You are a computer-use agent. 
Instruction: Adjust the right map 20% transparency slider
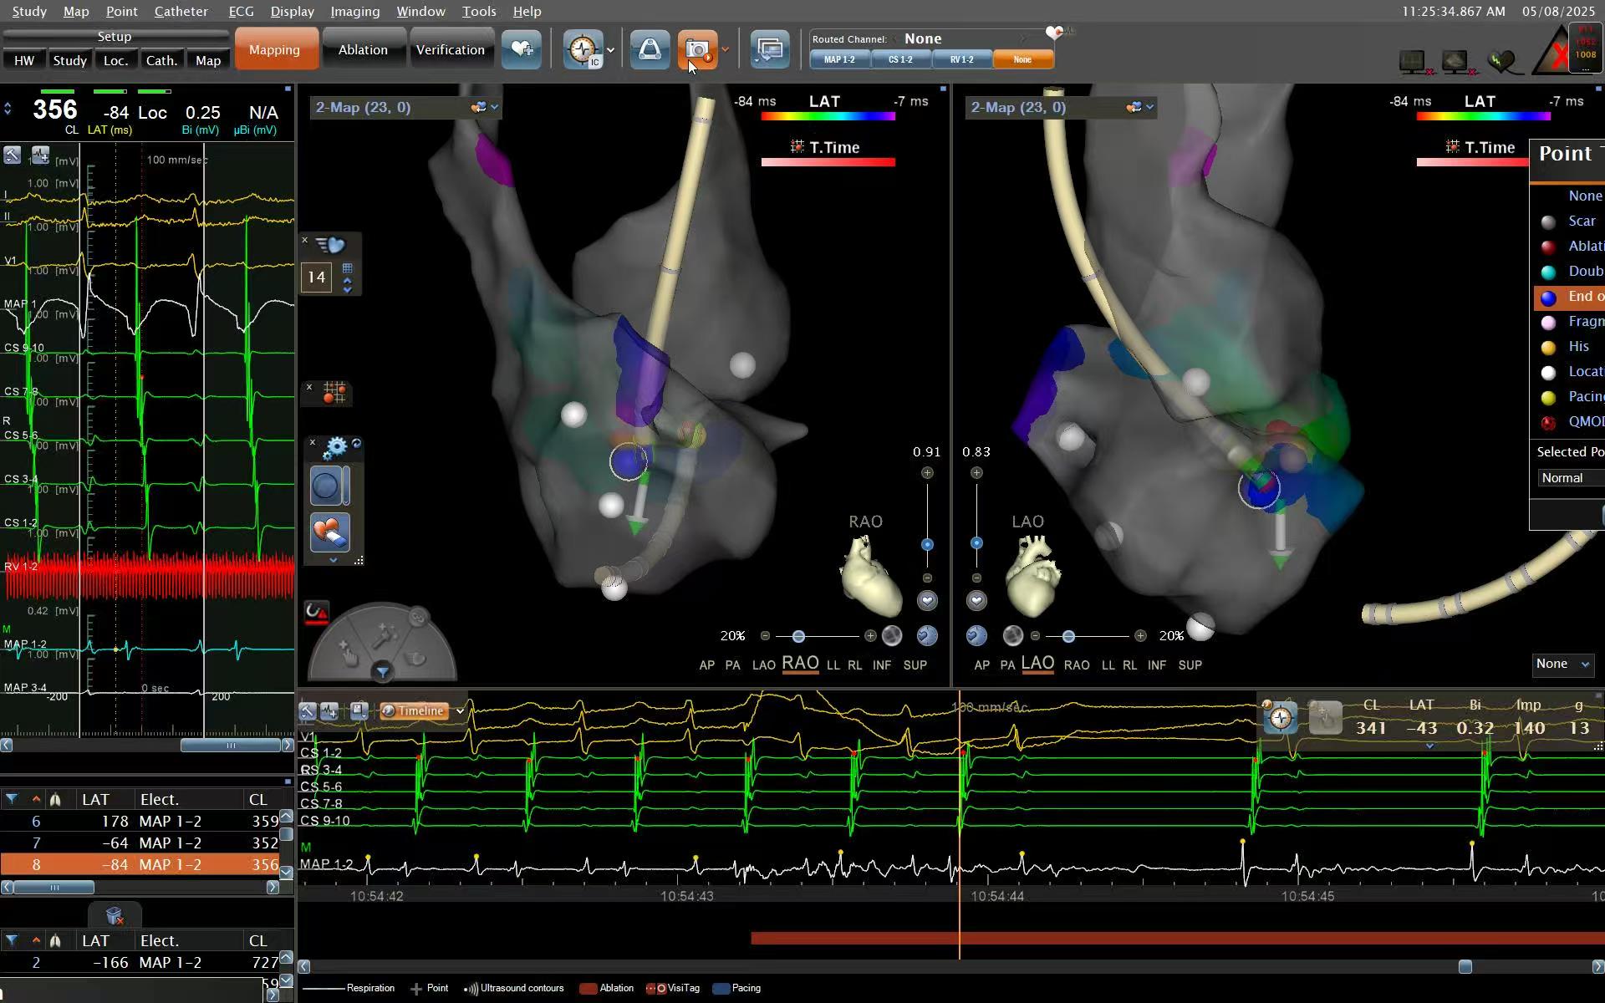pyautogui.click(x=1068, y=637)
